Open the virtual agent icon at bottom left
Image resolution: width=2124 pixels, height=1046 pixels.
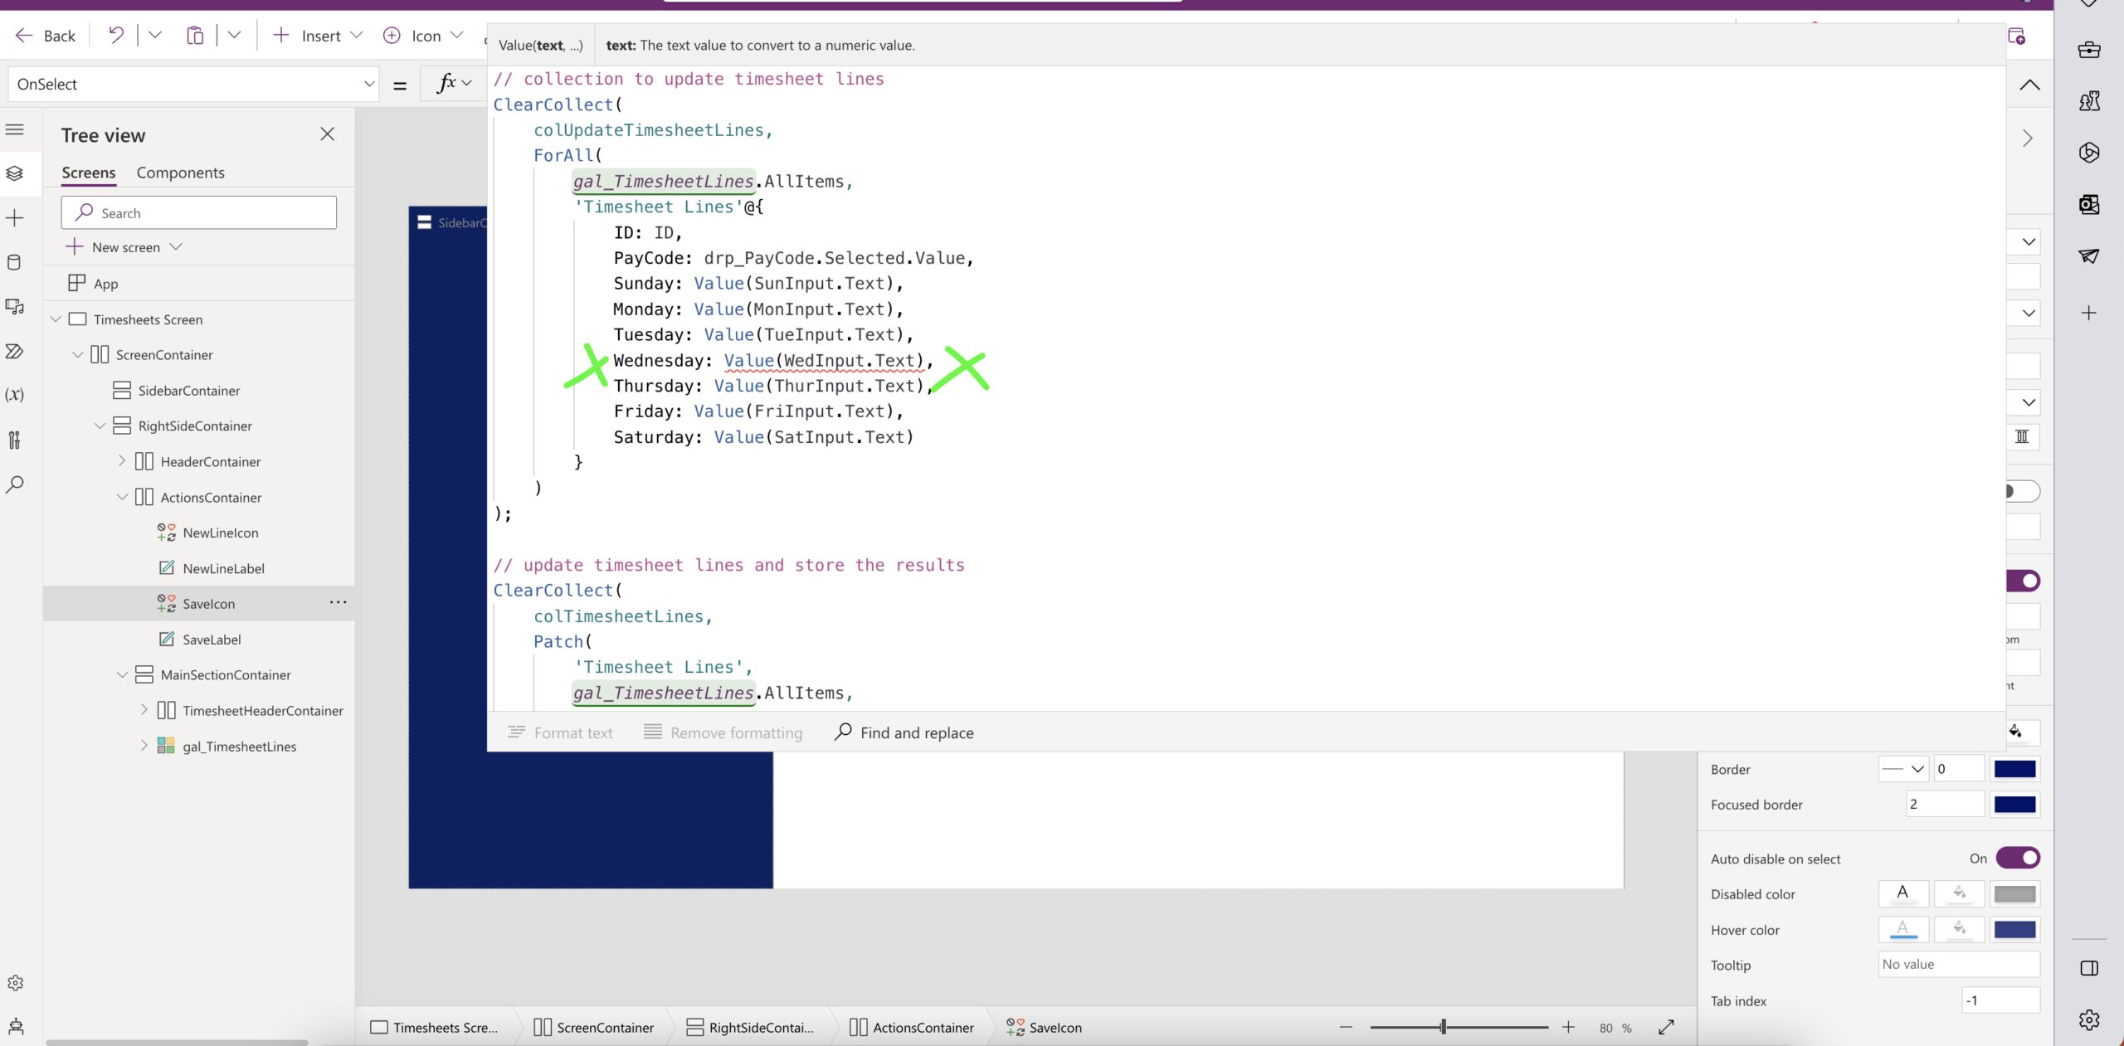pyautogui.click(x=15, y=1027)
